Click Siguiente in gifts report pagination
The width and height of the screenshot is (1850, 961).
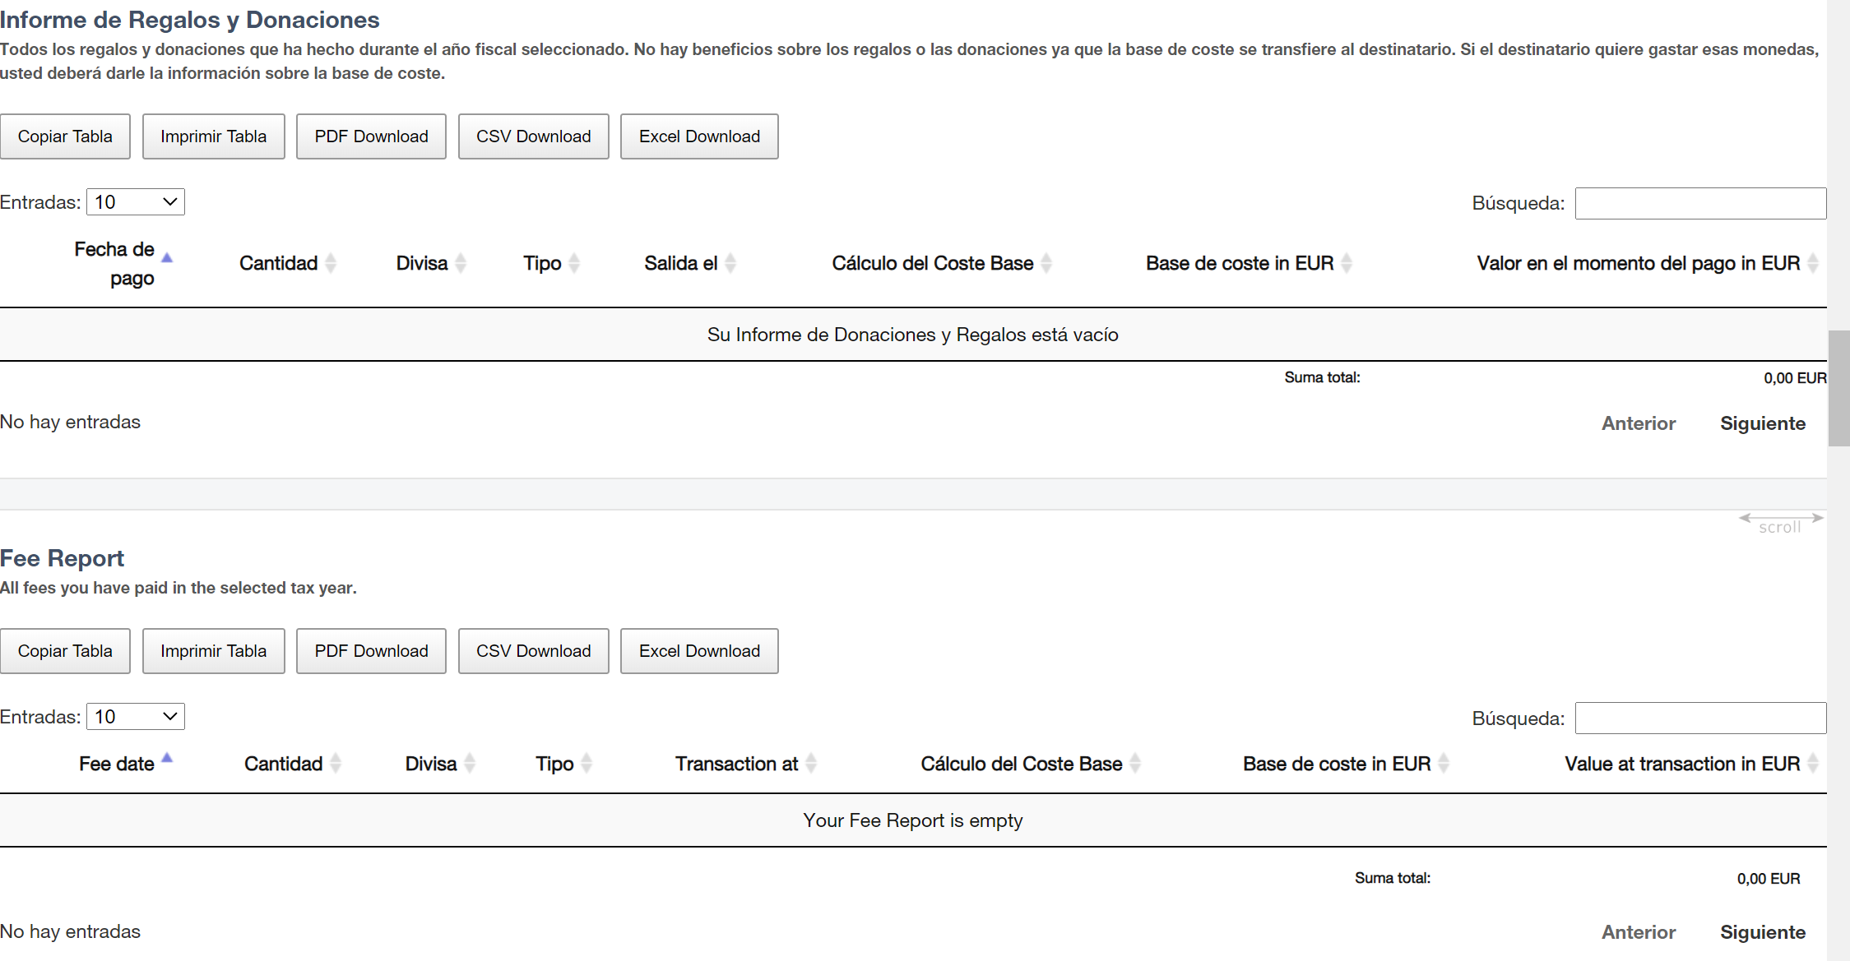(1762, 423)
